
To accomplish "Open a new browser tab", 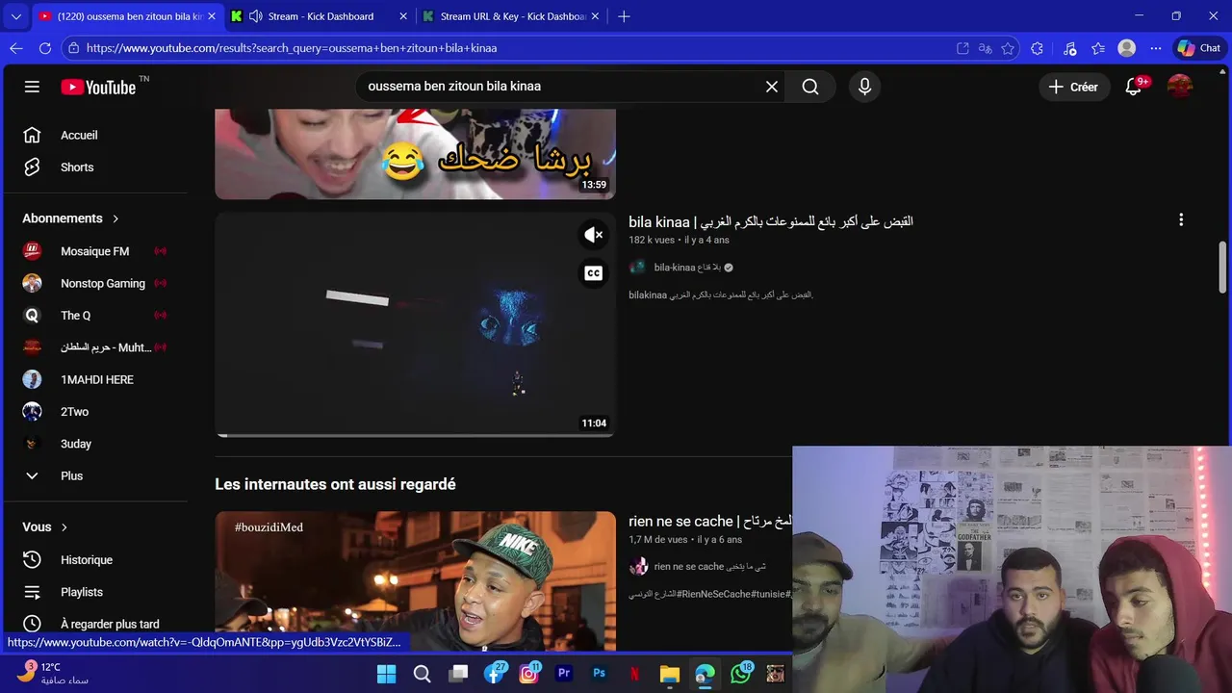I will tap(624, 16).
